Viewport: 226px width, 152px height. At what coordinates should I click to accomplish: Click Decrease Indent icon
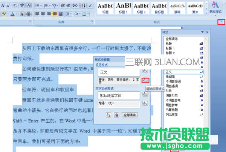coord(63,6)
